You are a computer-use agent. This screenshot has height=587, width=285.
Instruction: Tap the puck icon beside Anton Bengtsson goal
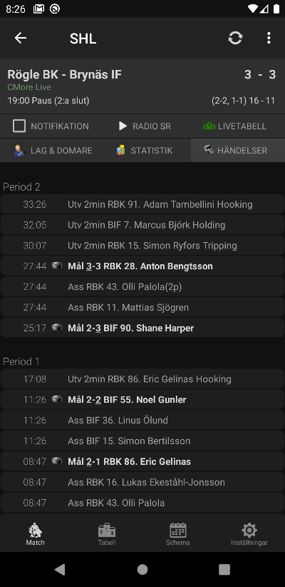point(57,266)
